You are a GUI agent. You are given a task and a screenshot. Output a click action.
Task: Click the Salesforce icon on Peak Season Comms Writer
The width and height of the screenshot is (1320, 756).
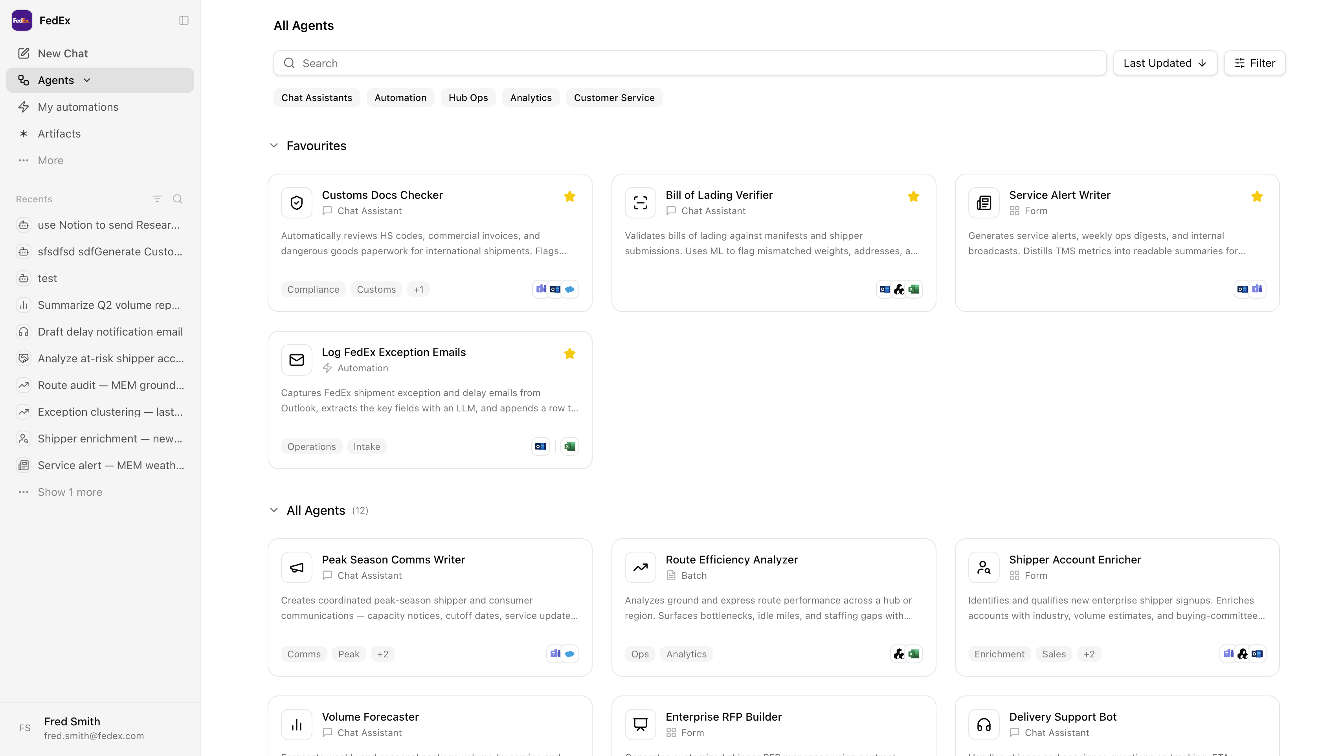[570, 654]
